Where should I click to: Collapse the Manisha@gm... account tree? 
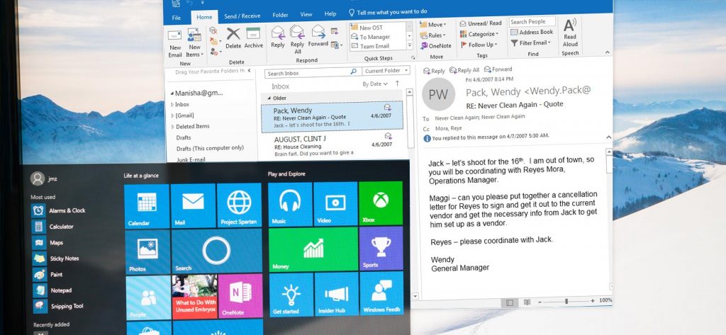pos(172,93)
